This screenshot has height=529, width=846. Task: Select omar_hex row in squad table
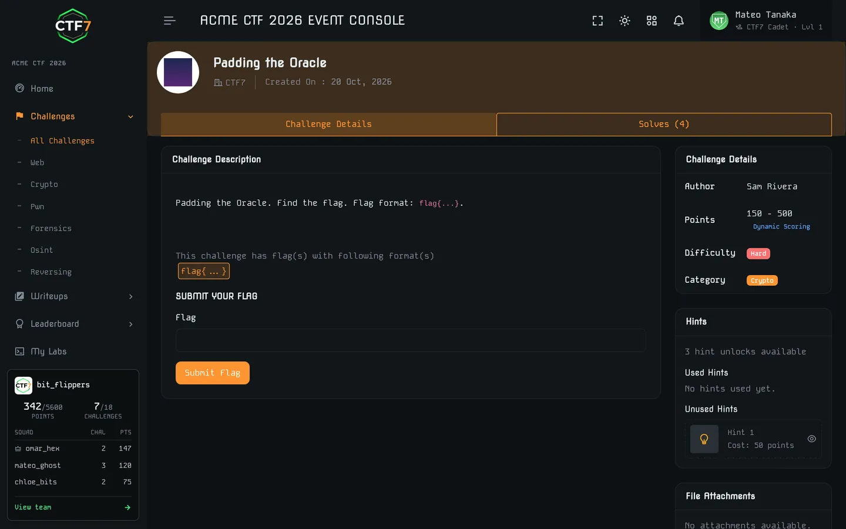(x=73, y=448)
